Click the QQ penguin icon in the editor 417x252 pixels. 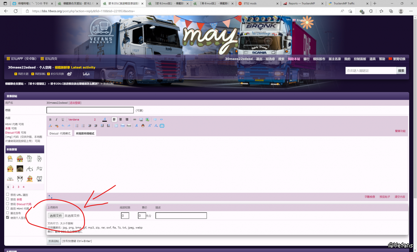(x=143, y=126)
